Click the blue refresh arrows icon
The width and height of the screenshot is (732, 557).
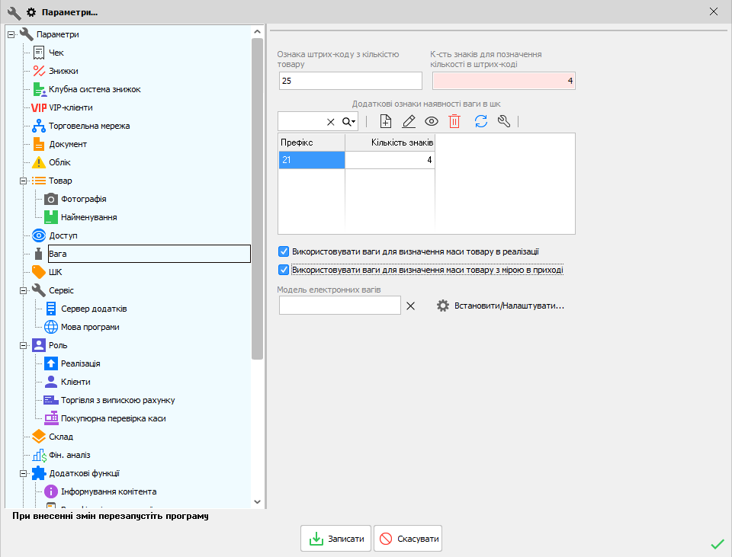click(x=480, y=121)
